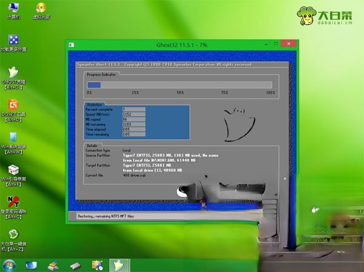Click the Ghost32 window title bar icon
This screenshot has height=272, width=364.
click(72, 45)
